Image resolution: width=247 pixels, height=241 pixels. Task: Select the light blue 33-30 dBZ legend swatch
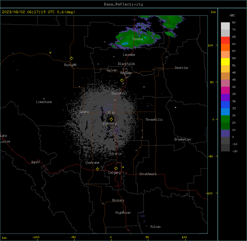(x=225, y=112)
